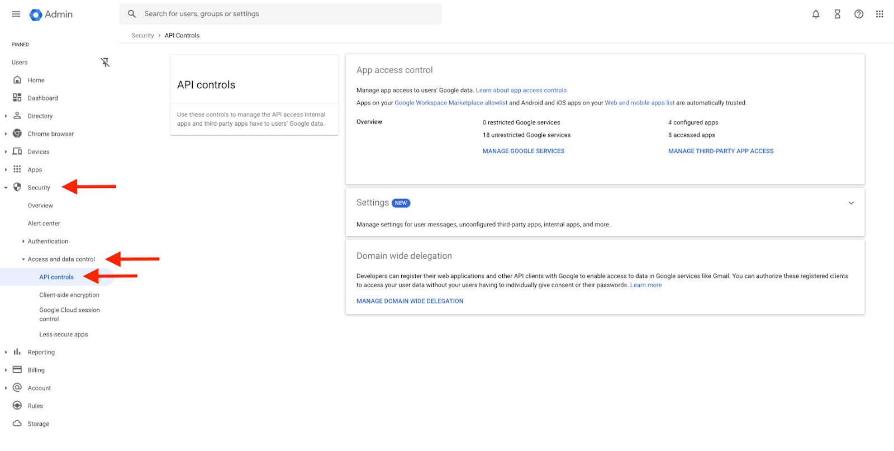Click the NEW badge beside Settings

tap(401, 203)
